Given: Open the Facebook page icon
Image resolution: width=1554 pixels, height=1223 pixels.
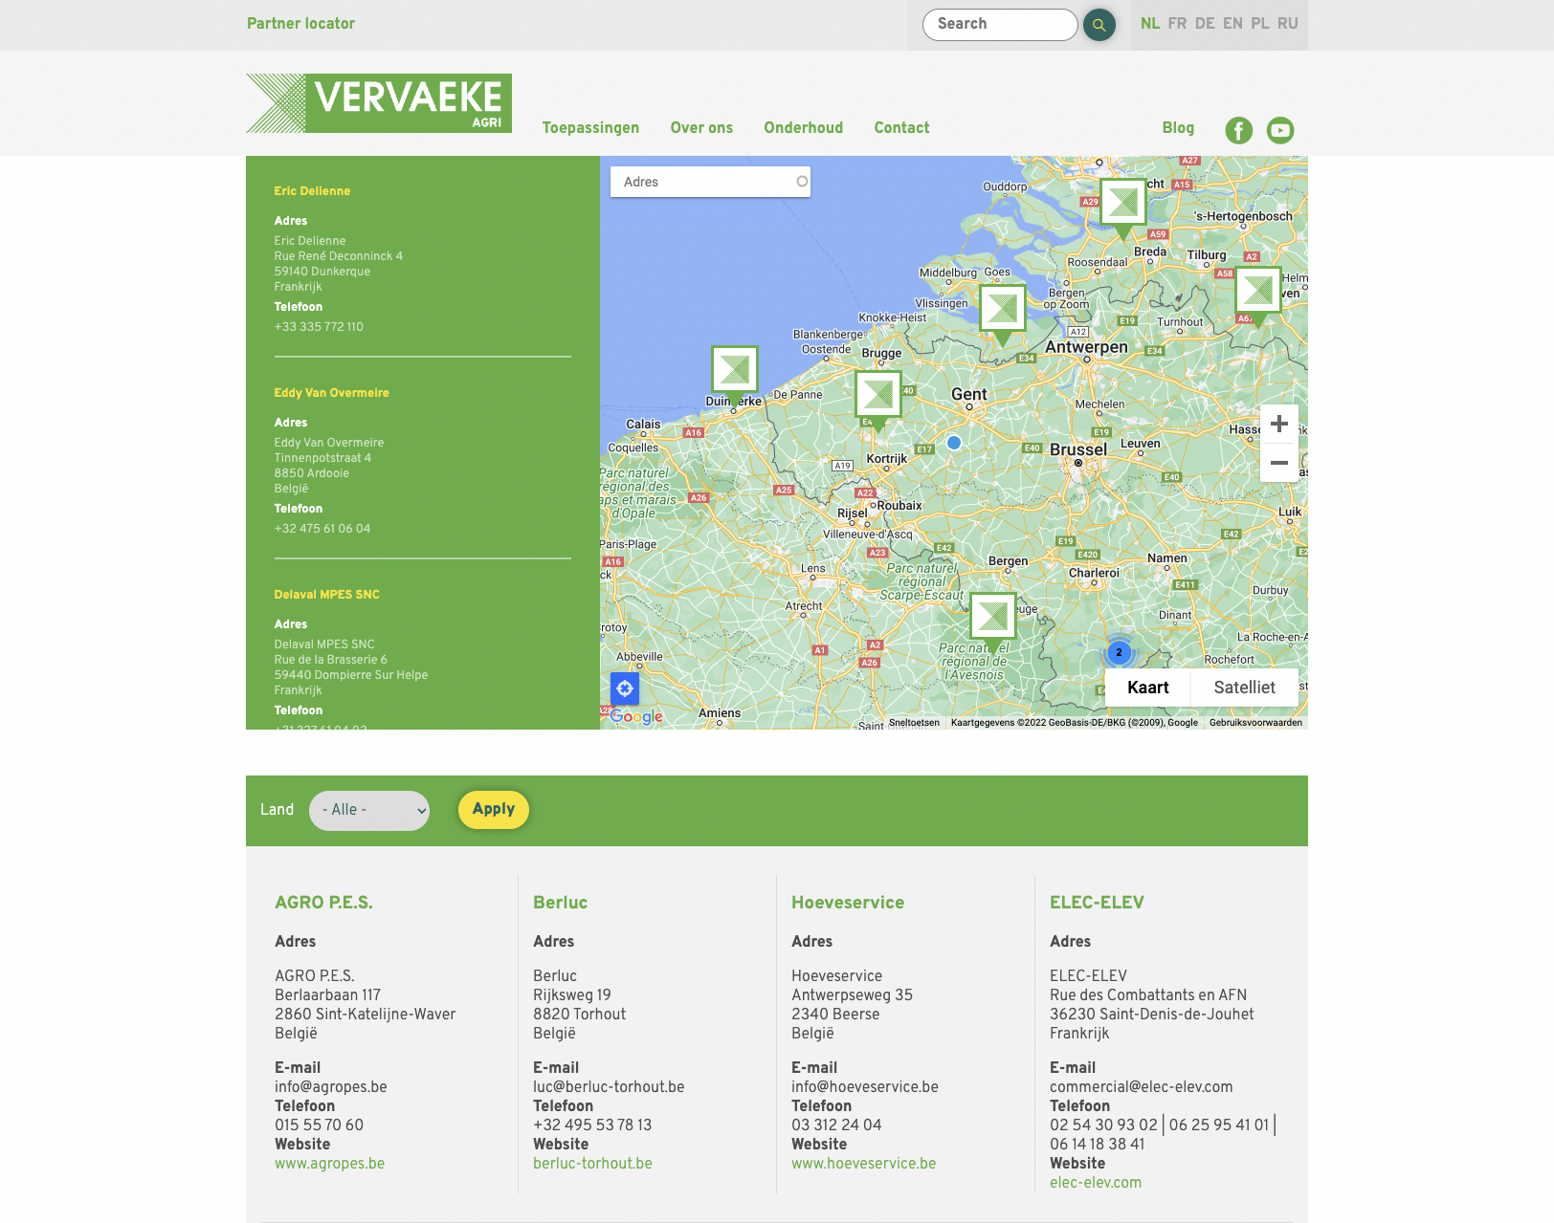Looking at the screenshot, I should coord(1238,130).
